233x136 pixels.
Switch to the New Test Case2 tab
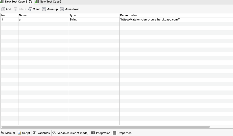tap(48, 2)
